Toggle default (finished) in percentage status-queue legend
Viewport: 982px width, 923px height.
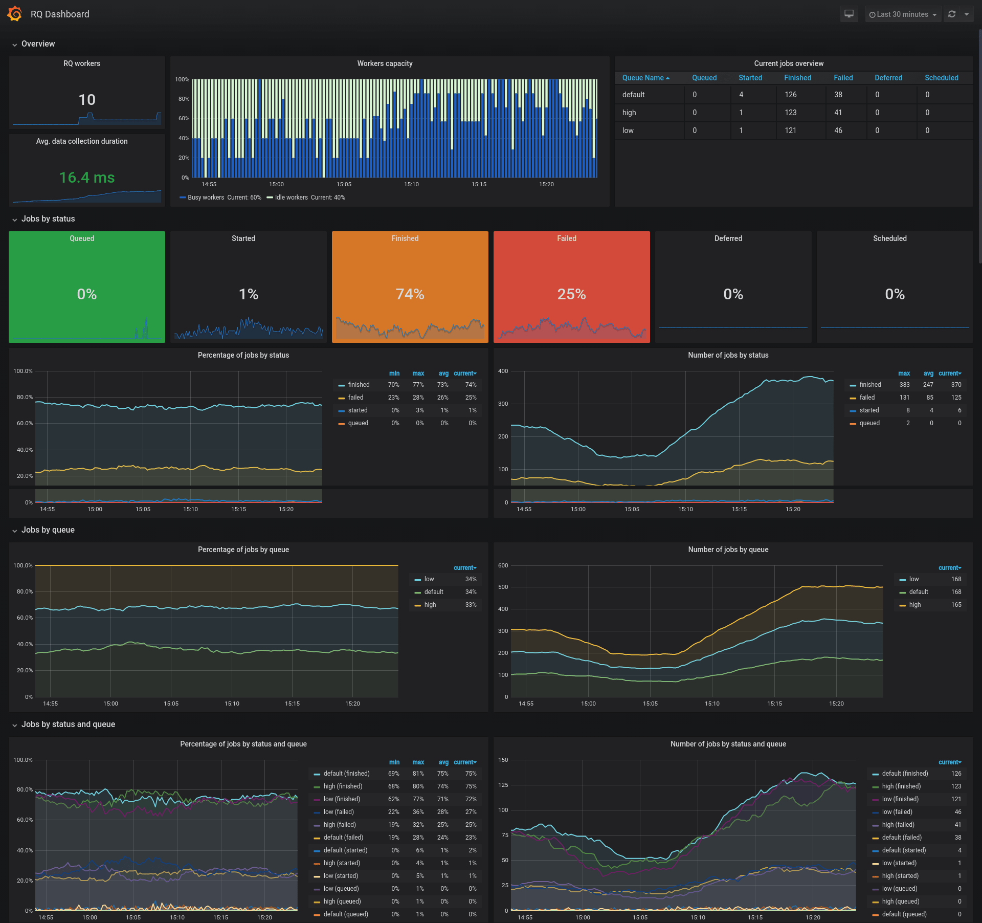pos(346,774)
